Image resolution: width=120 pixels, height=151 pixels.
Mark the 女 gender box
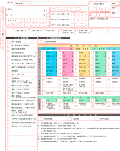48,15
